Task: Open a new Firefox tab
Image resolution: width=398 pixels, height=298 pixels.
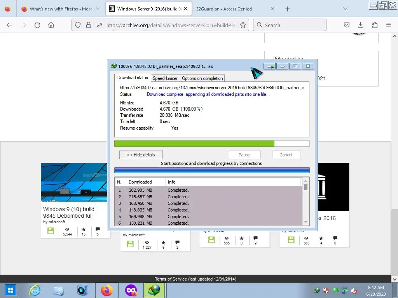Action: pos(287,9)
